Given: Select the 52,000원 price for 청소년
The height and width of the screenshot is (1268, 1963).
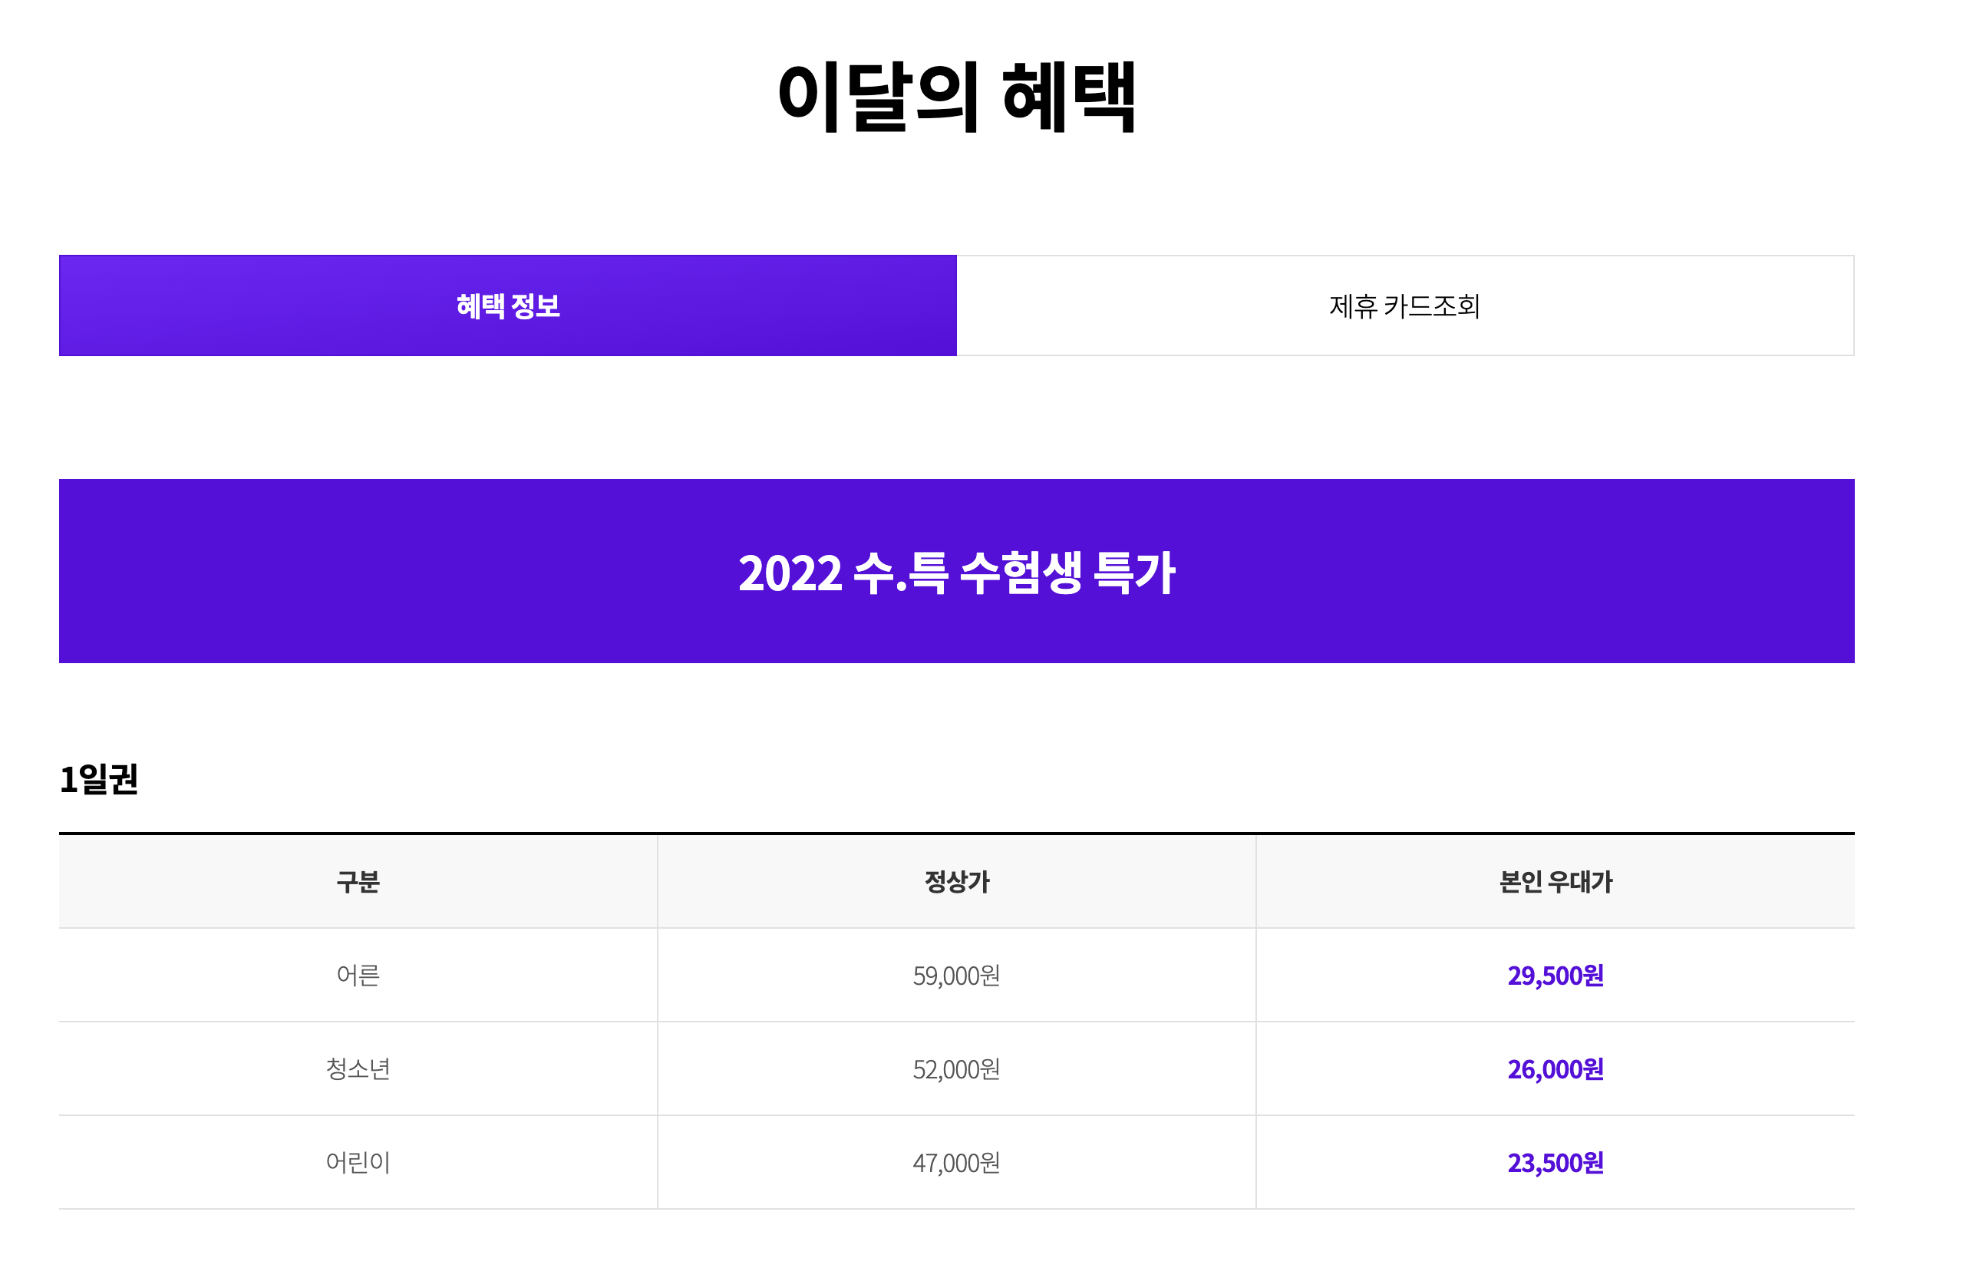Looking at the screenshot, I should (955, 1068).
